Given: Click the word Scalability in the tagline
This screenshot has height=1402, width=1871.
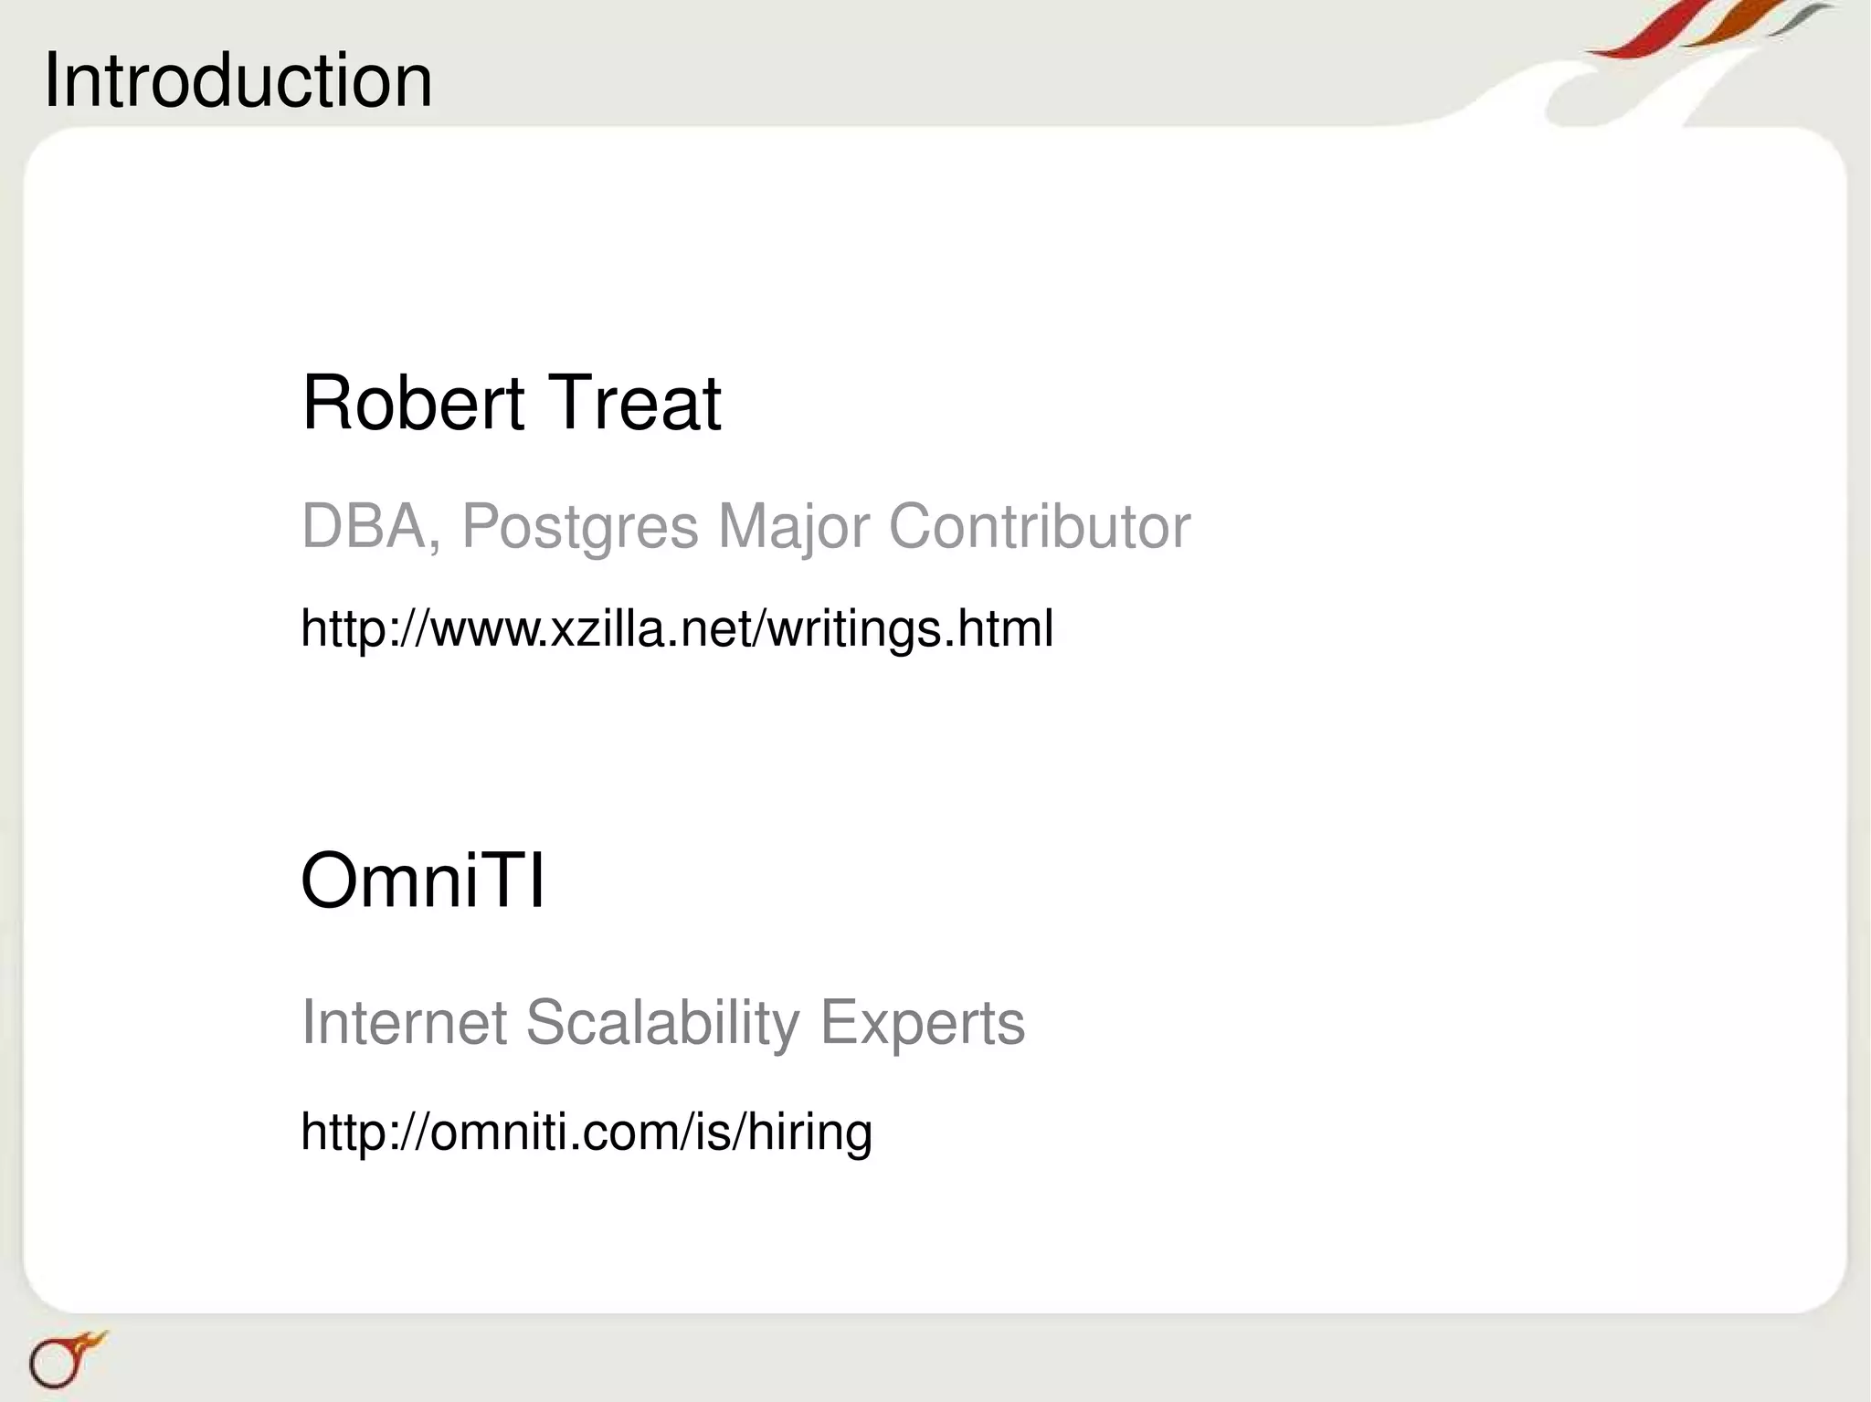Looking at the screenshot, I should pyautogui.click(x=662, y=1022).
